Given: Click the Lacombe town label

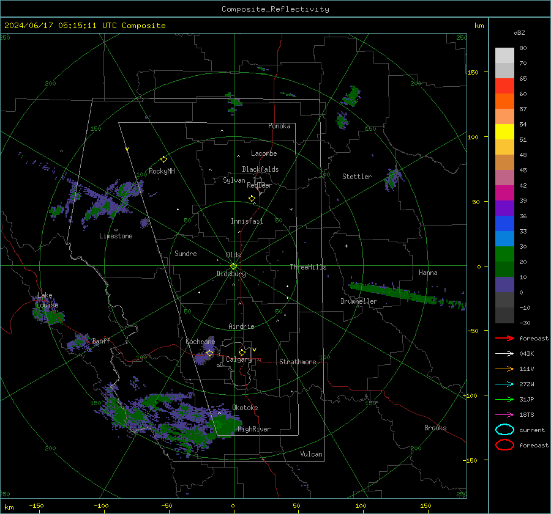Looking at the screenshot, I should pos(264,153).
